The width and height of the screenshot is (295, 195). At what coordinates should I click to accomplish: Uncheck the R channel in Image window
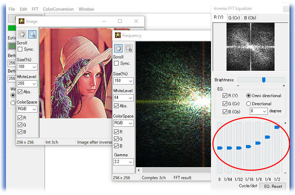20,118
